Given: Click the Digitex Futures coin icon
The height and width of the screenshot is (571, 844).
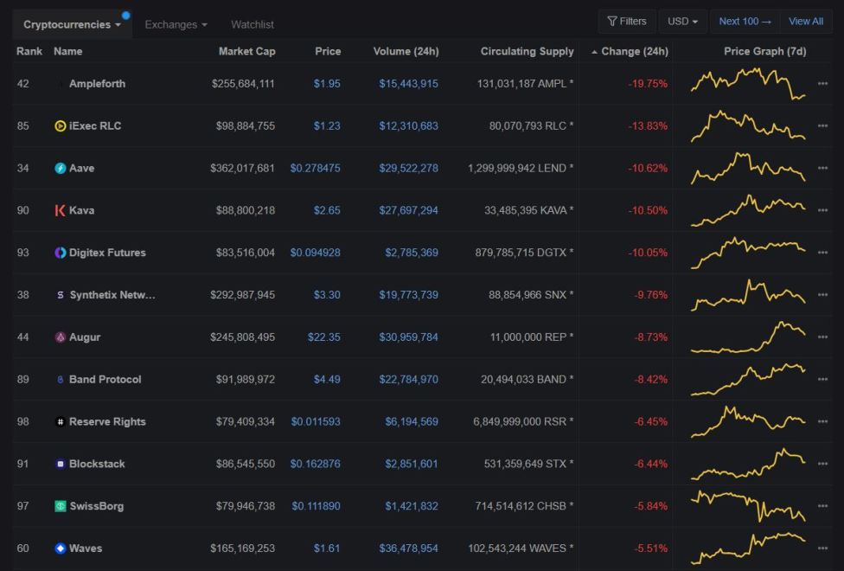Looking at the screenshot, I should pyautogui.click(x=61, y=253).
